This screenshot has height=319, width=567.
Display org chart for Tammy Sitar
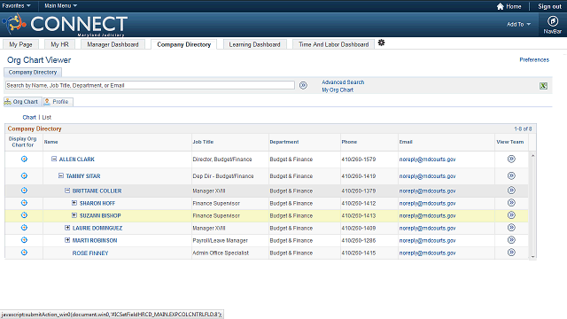[x=24, y=175]
